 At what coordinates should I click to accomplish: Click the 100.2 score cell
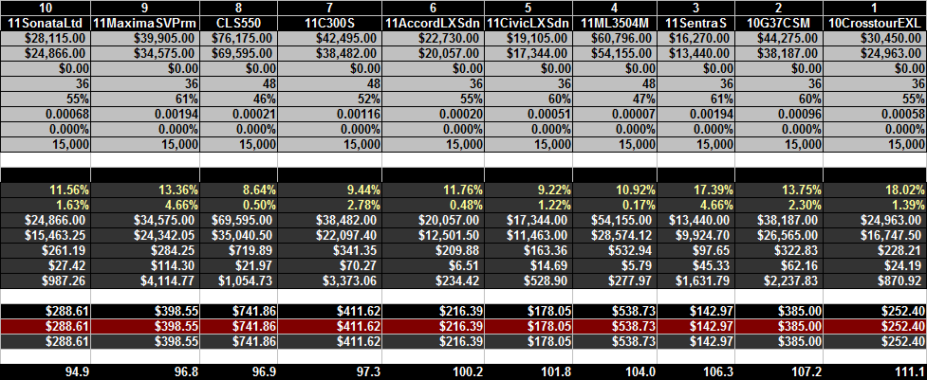pos(433,372)
